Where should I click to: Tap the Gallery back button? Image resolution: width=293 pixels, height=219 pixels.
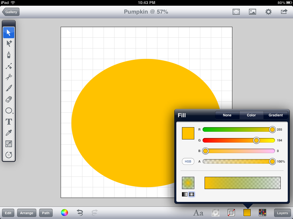(x=11, y=12)
